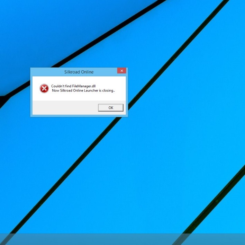Screen dimensions: 245x245
Task: Click the Silkroad Online title bar text
Action: point(79,72)
